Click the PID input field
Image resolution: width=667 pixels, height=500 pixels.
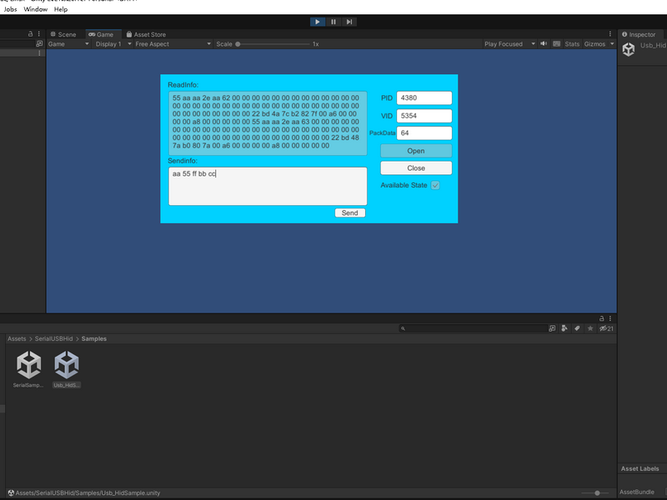(x=424, y=97)
